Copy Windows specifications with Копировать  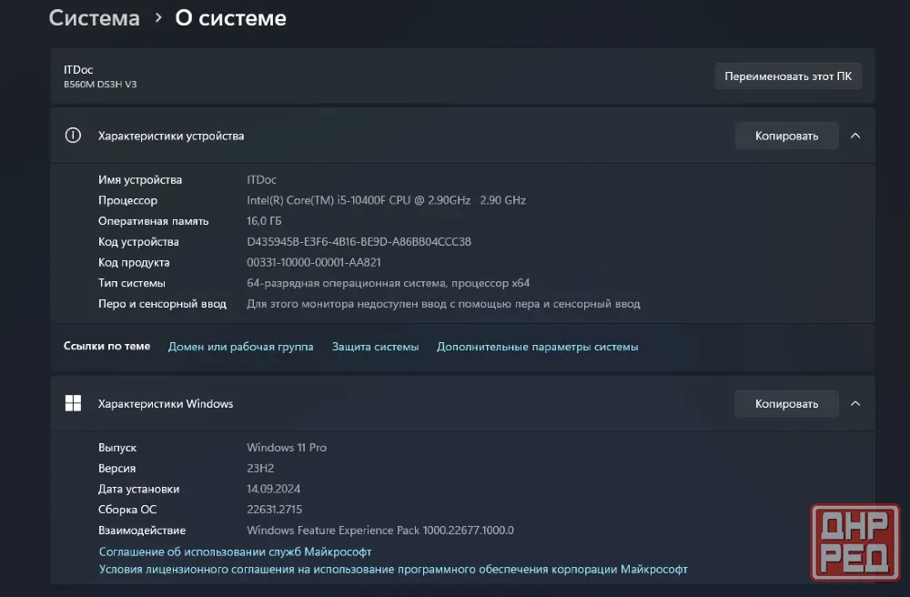click(x=786, y=404)
